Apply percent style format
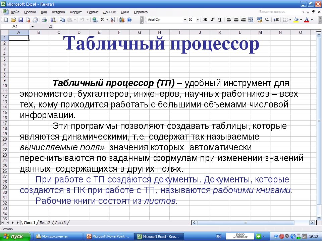This screenshot has height=241, width=322. (267, 20)
